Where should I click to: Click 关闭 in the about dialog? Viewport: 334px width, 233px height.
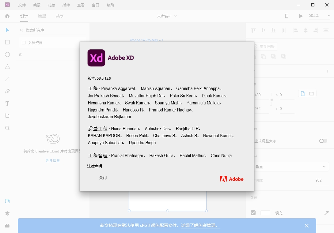pyautogui.click(x=103, y=178)
